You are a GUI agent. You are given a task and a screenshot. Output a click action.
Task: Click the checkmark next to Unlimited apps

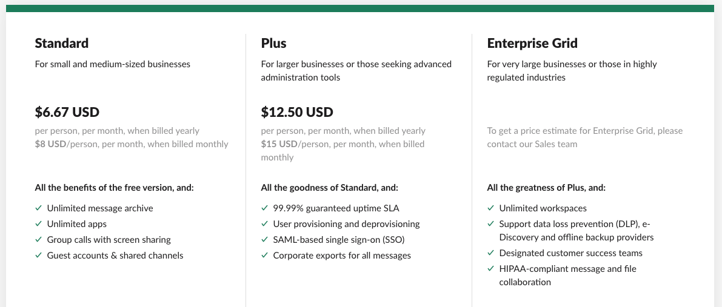point(38,223)
